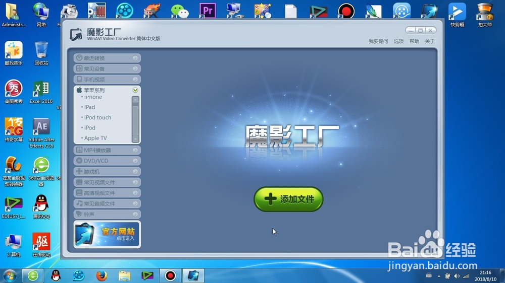Select Apple TV in the Apple list

coord(95,138)
